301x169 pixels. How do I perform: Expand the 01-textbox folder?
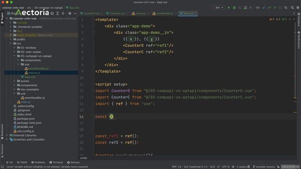coord(15,47)
